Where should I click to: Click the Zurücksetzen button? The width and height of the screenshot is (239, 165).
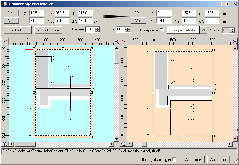pos(49,30)
